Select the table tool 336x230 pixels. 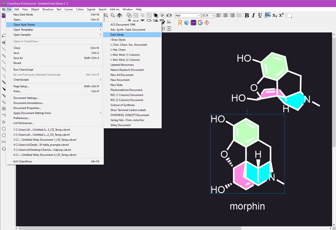[x=4, y=109]
